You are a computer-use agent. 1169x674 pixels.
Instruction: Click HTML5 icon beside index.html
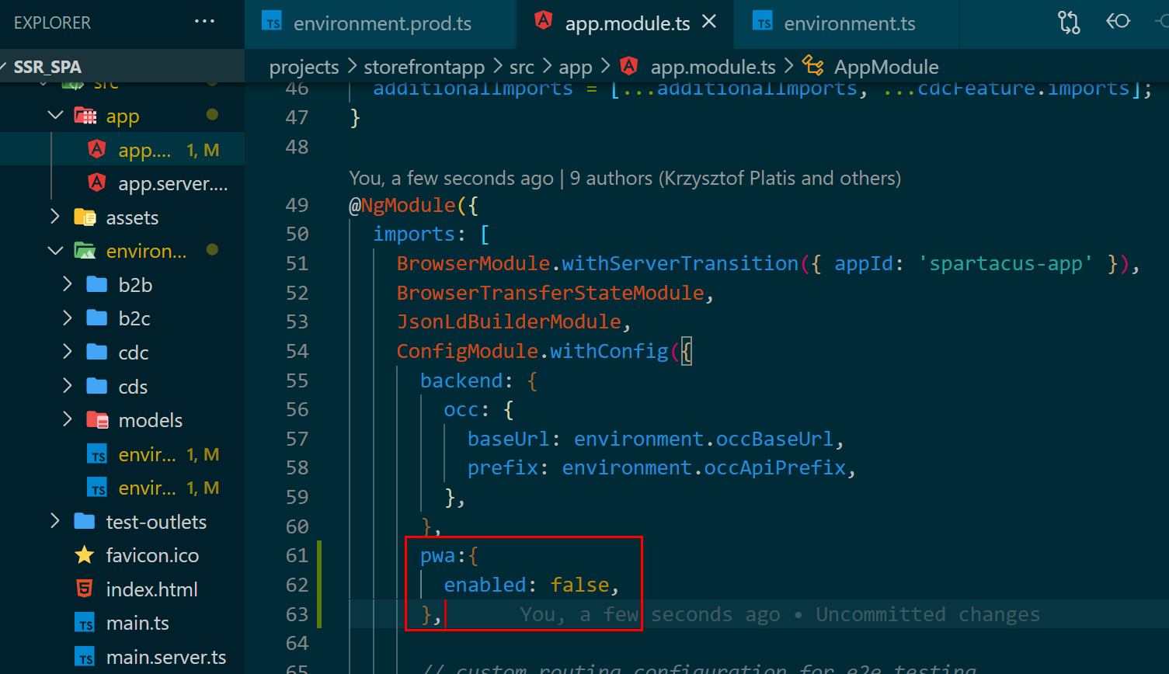click(x=85, y=589)
